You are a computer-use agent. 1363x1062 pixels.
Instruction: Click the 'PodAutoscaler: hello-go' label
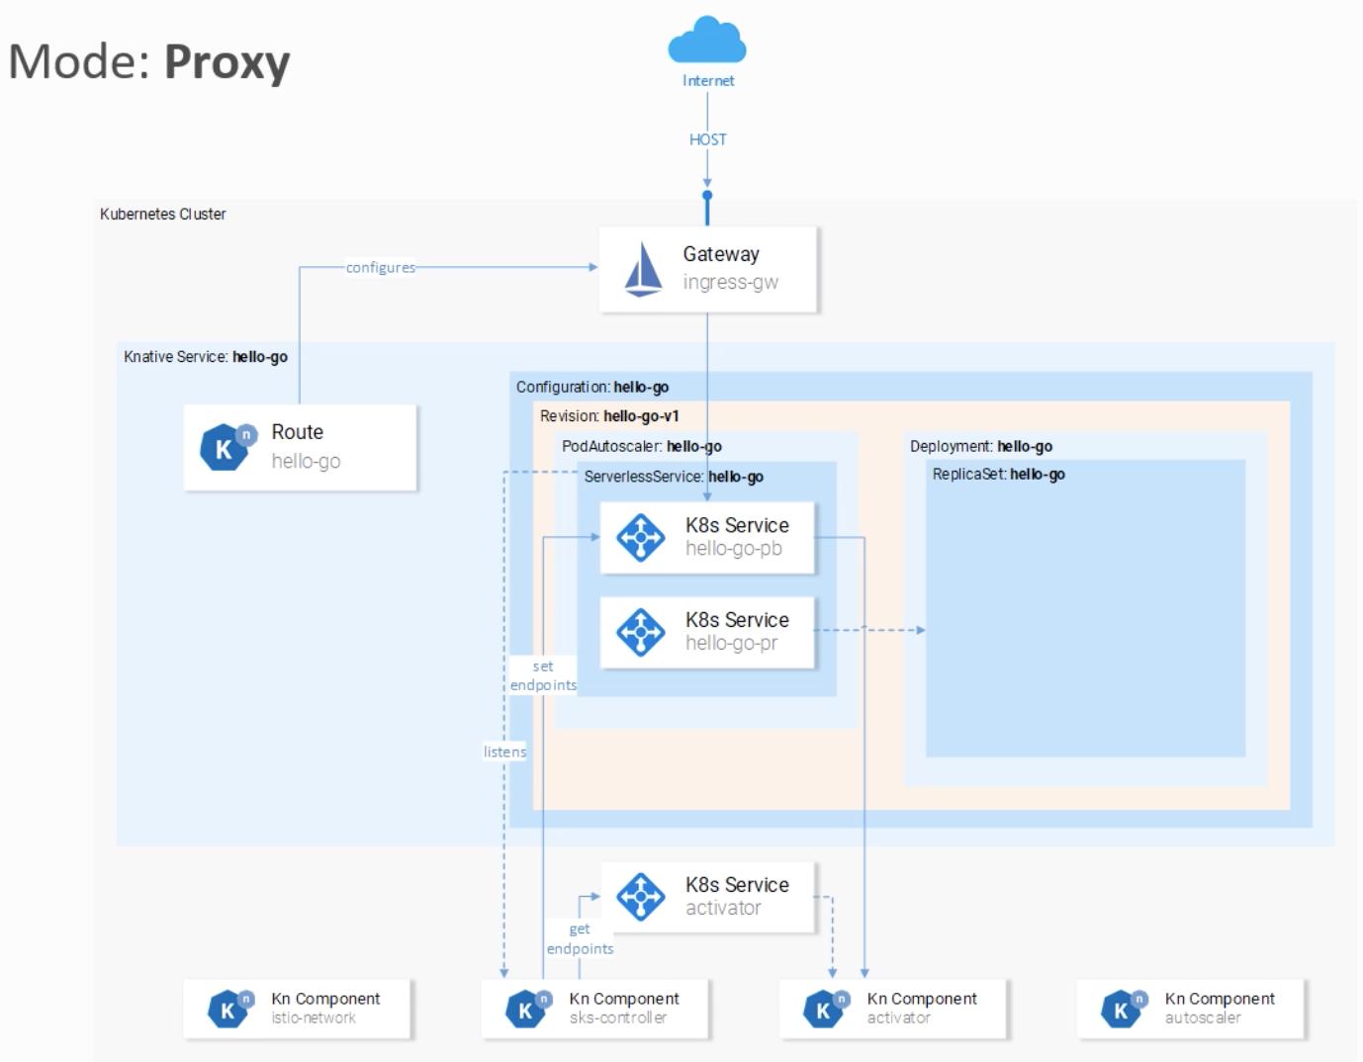click(642, 446)
